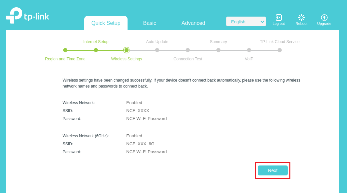
Task: Click the Upgrade icon
Action: [x=324, y=18]
